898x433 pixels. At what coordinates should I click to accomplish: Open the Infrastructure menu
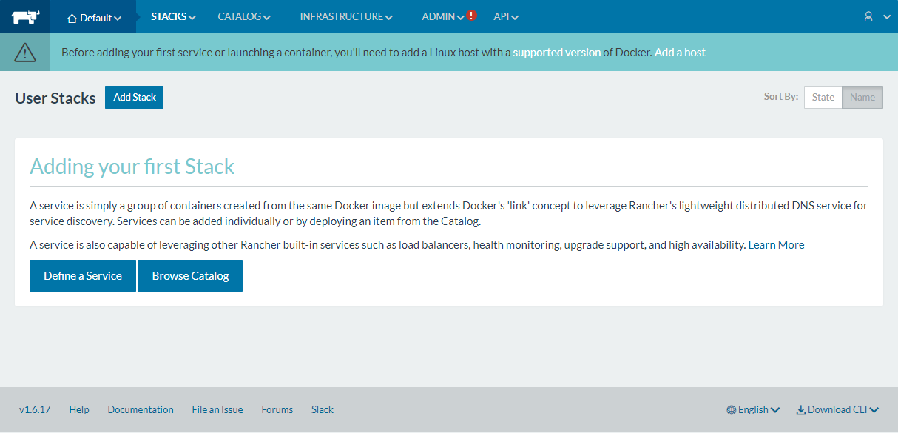(346, 16)
